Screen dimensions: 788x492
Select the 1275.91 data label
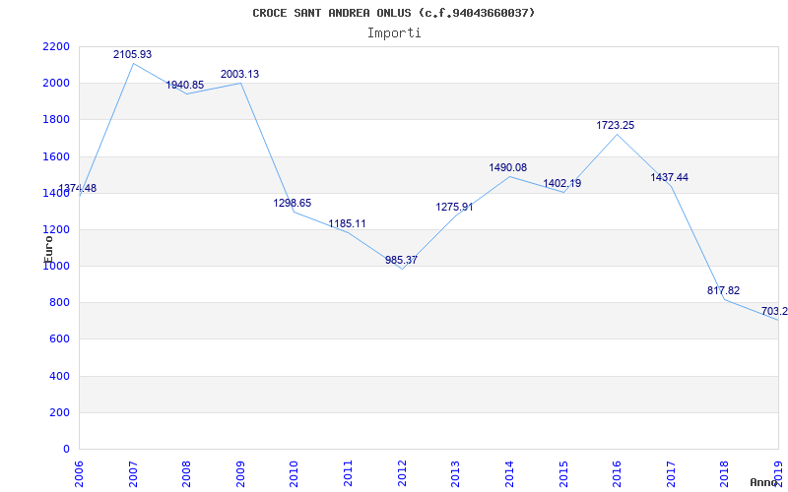click(x=454, y=207)
